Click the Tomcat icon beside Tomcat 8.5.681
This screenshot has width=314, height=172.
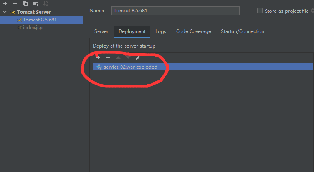coord(20,20)
